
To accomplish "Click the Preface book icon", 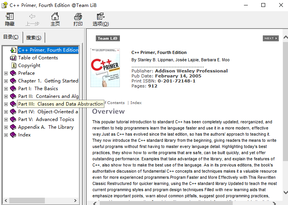I will [x=13, y=73].
